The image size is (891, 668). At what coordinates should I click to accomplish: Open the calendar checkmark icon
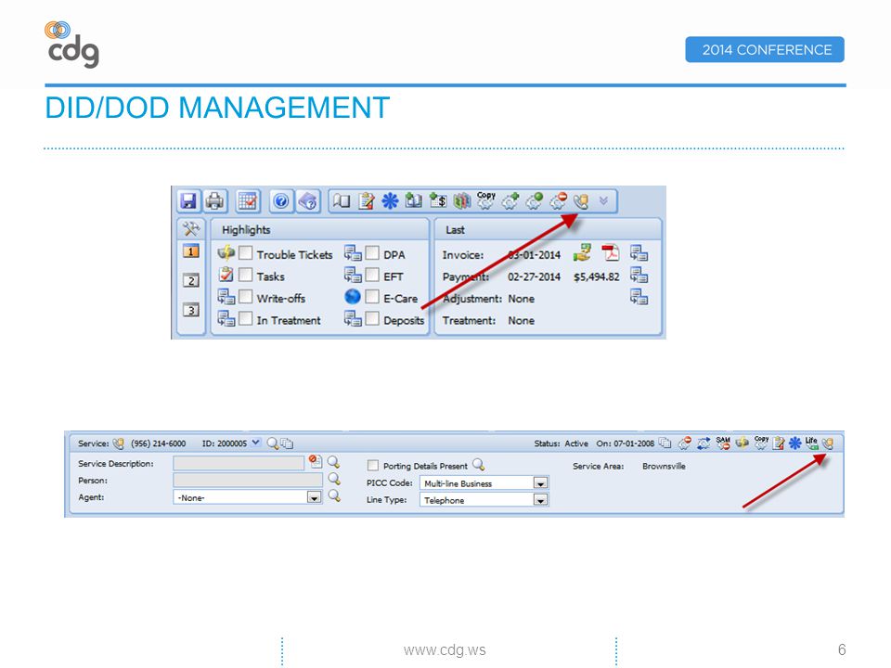click(248, 200)
